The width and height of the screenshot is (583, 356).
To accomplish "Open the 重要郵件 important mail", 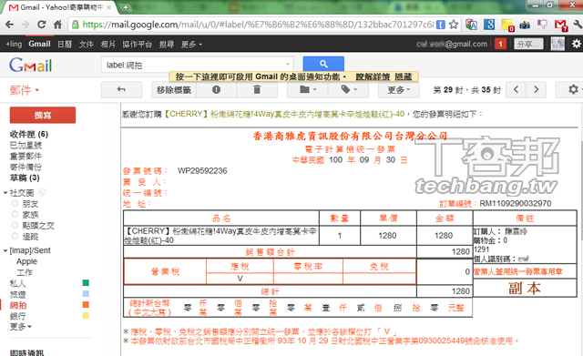I will click(x=26, y=156).
